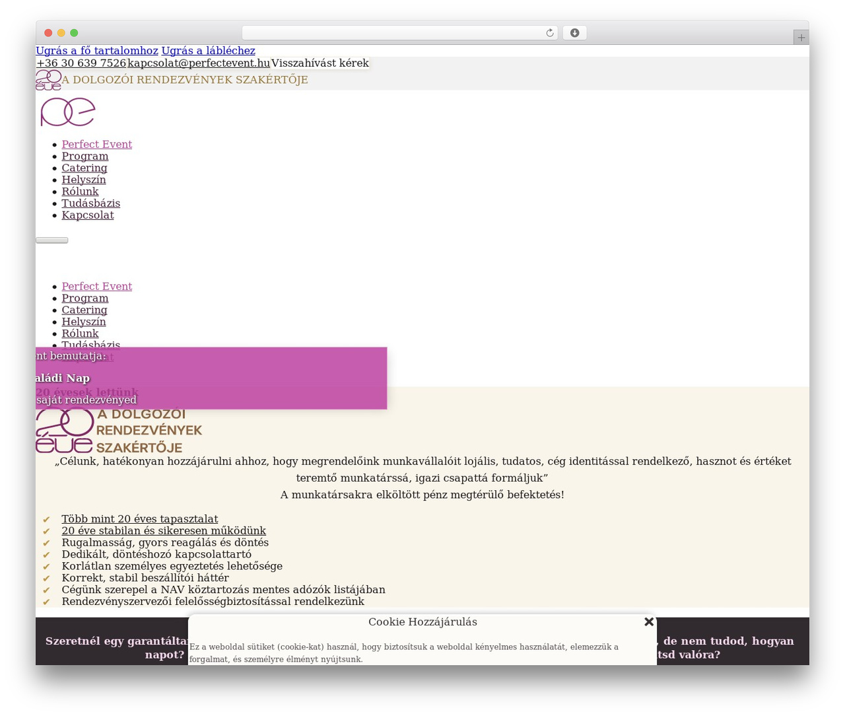Click the NAV köztartozás mentes adózók line
This screenshot has width=845, height=716.
tap(224, 590)
